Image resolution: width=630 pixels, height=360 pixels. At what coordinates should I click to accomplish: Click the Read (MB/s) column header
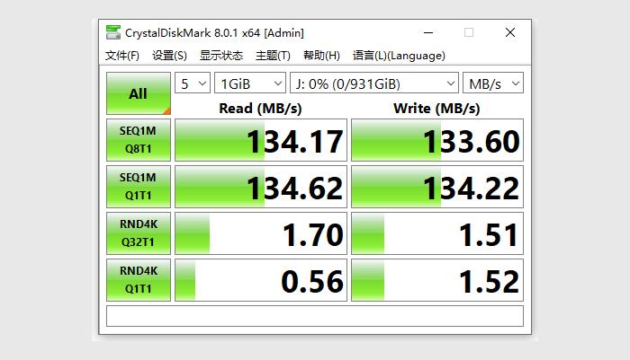pyautogui.click(x=260, y=109)
